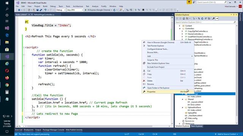Expand the Content folder
The width and height of the screenshot is (243, 136).
pyautogui.click(x=180, y=26)
